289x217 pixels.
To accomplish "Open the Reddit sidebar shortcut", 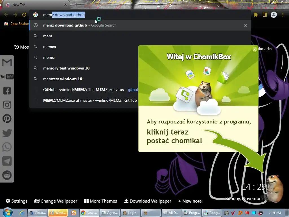I will (7, 175).
